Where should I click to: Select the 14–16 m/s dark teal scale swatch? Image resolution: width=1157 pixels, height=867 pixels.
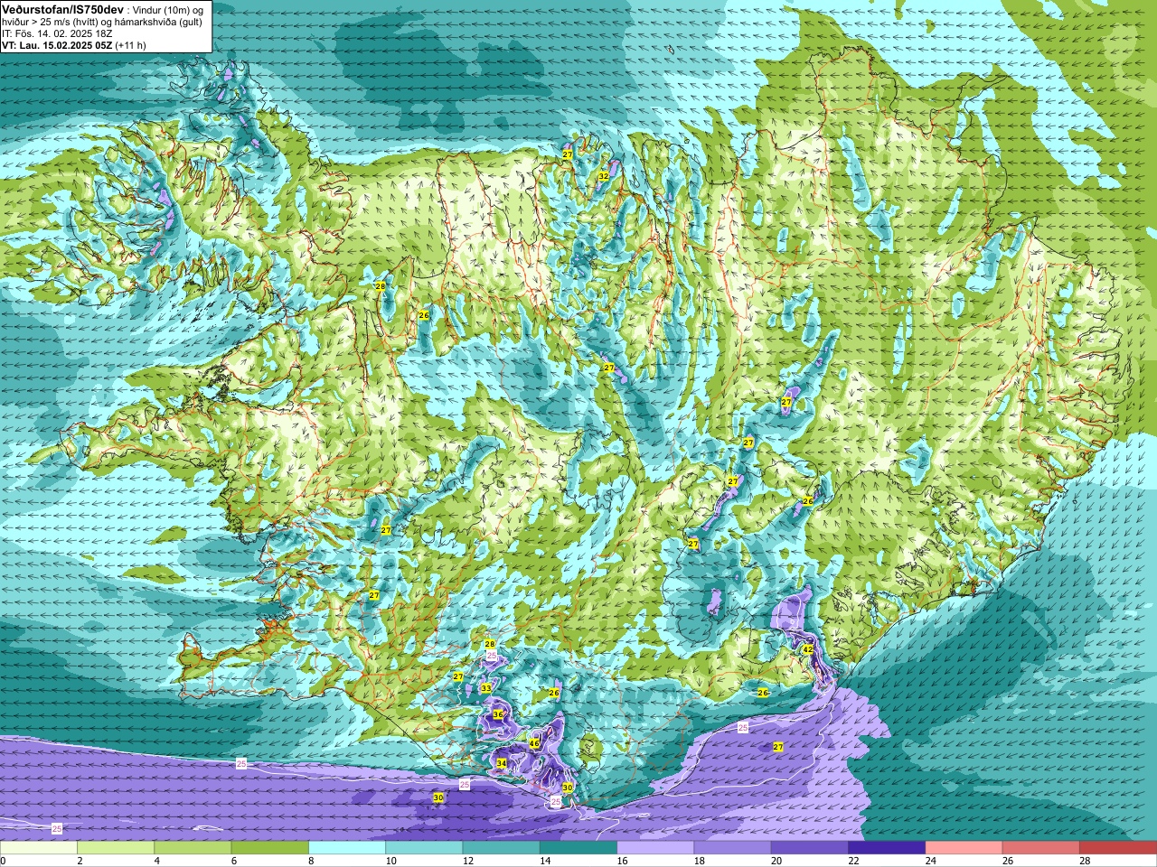[578, 848]
